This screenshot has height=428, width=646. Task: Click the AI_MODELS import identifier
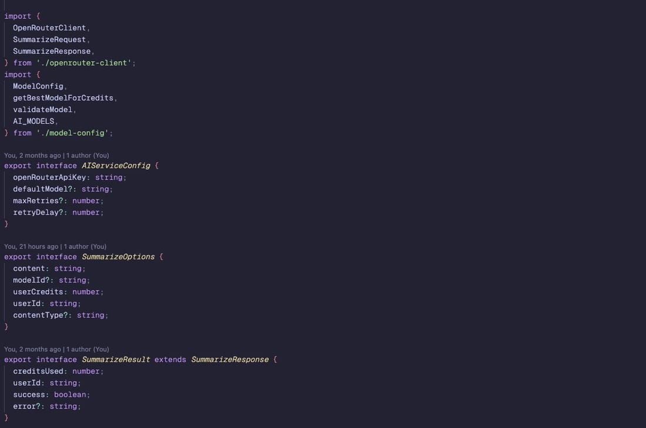33,122
